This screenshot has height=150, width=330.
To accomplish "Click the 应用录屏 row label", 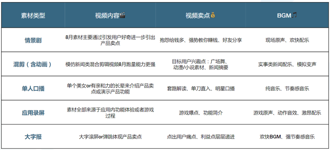I will pos(33,113).
